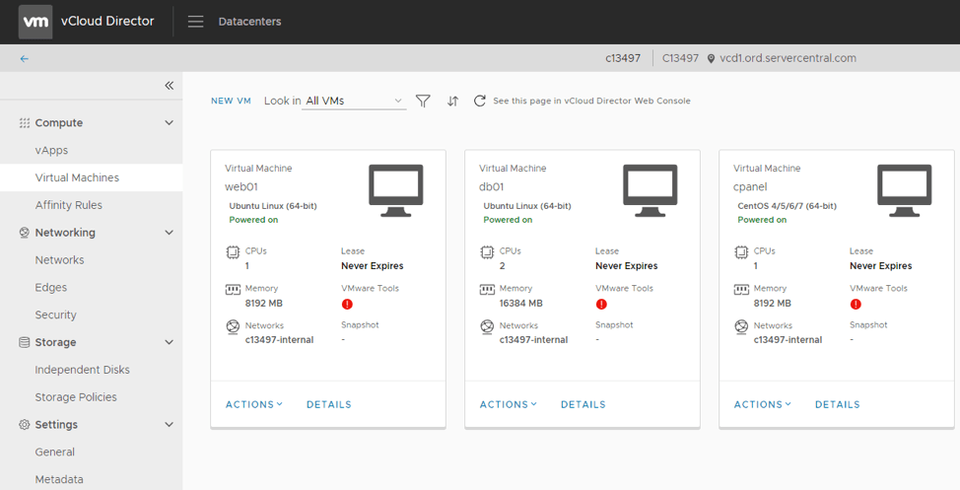The height and width of the screenshot is (490, 960).
Task: Click vcd1.ord.servercentral.com site text
Action: pos(788,58)
